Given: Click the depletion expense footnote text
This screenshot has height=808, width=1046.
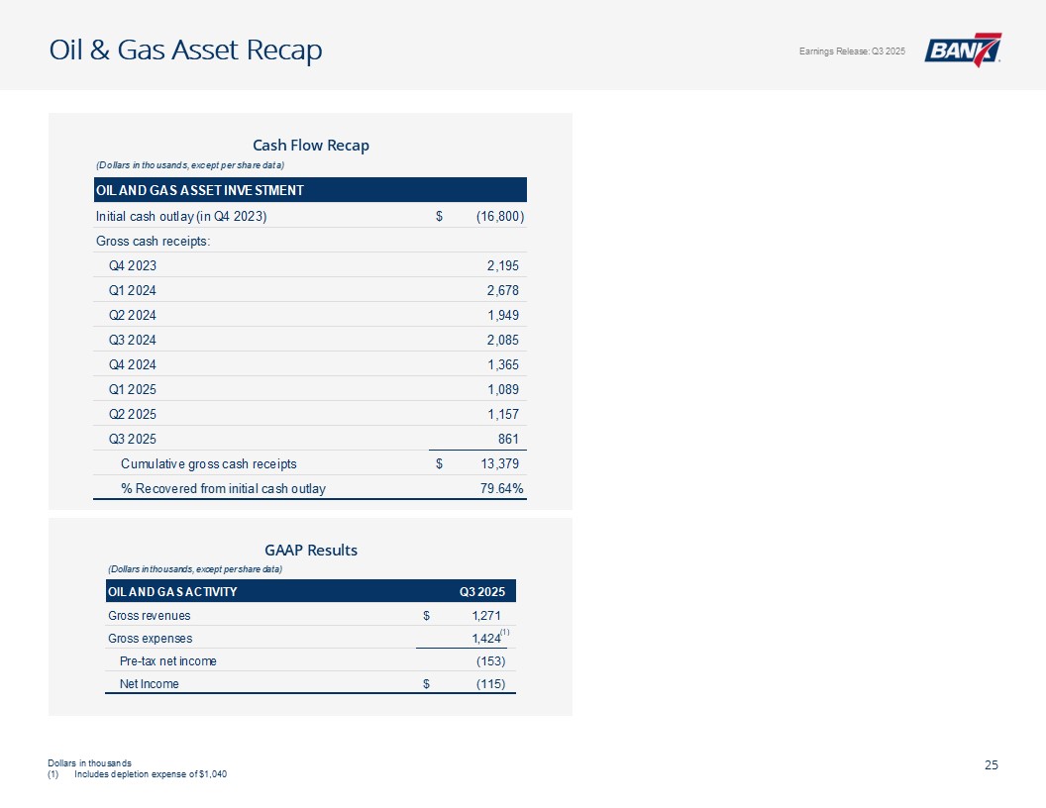Looking at the screenshot, I should click(x=151, y=773).
